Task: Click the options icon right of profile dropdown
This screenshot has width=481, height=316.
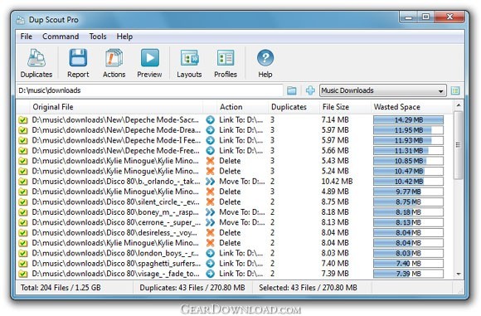Action: coord(455,90)
